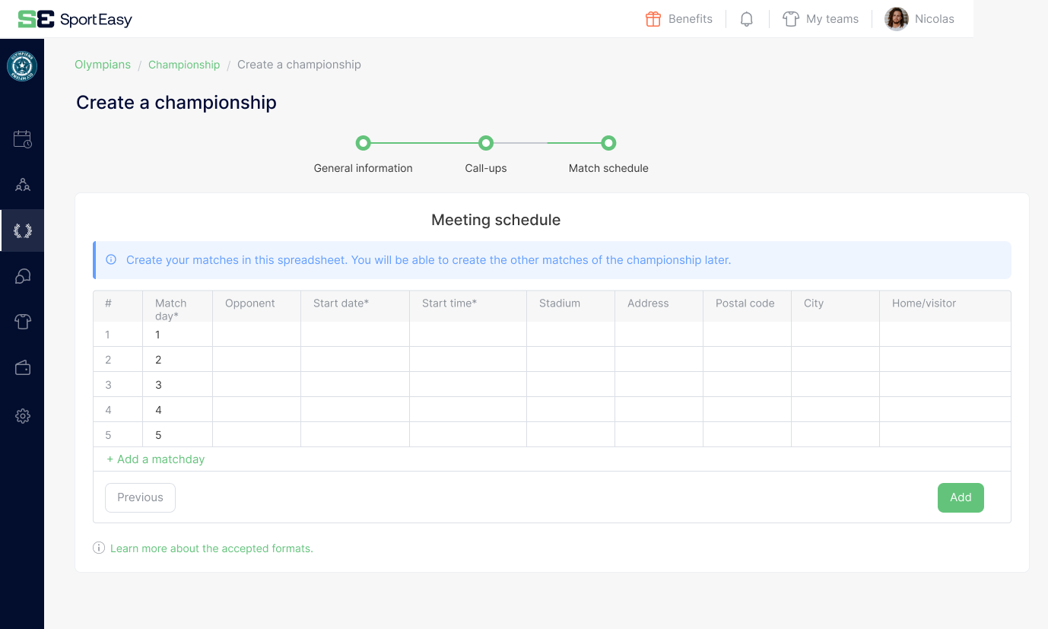Click the Previous button
Screen dimensions: 1048x629
[x=140, y=497]
